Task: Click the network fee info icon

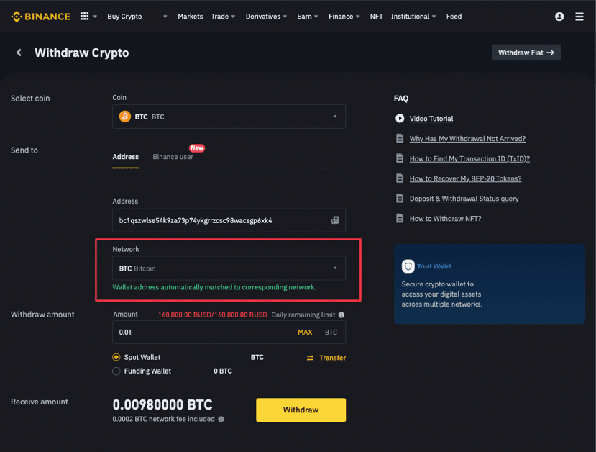Action: (221, 419)
